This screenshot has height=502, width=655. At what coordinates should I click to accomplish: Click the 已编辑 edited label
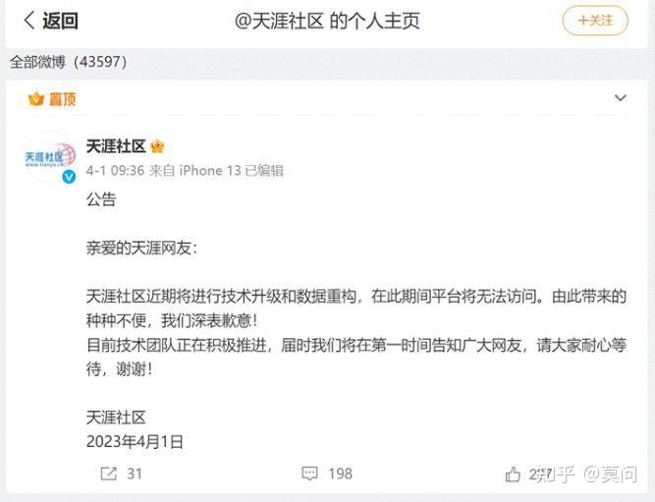pyautogui.click(x=264, y=171)
